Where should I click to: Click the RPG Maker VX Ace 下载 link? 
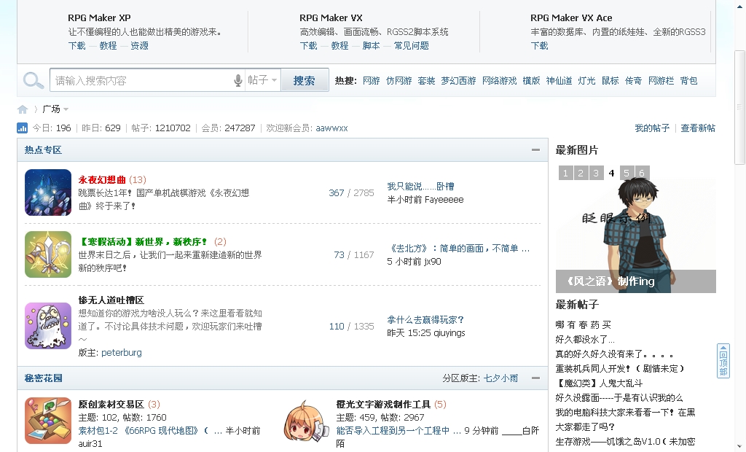click(540, 46)
